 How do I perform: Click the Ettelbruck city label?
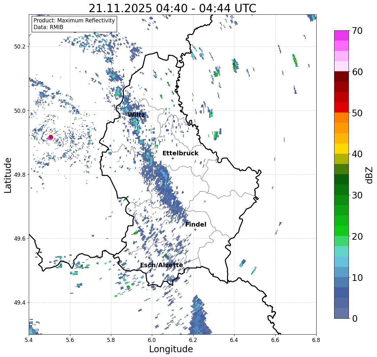point(181,153)
